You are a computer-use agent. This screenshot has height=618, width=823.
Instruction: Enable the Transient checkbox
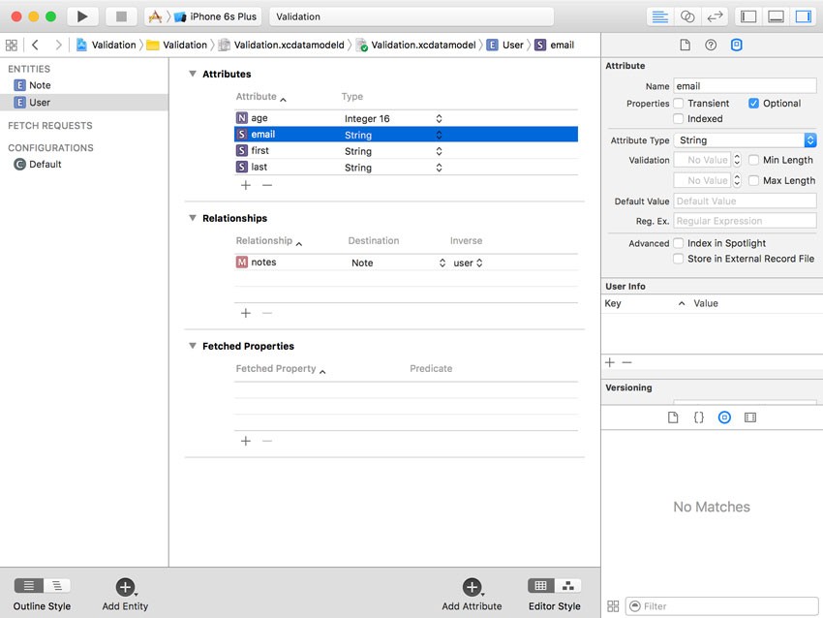coord(679,104)
